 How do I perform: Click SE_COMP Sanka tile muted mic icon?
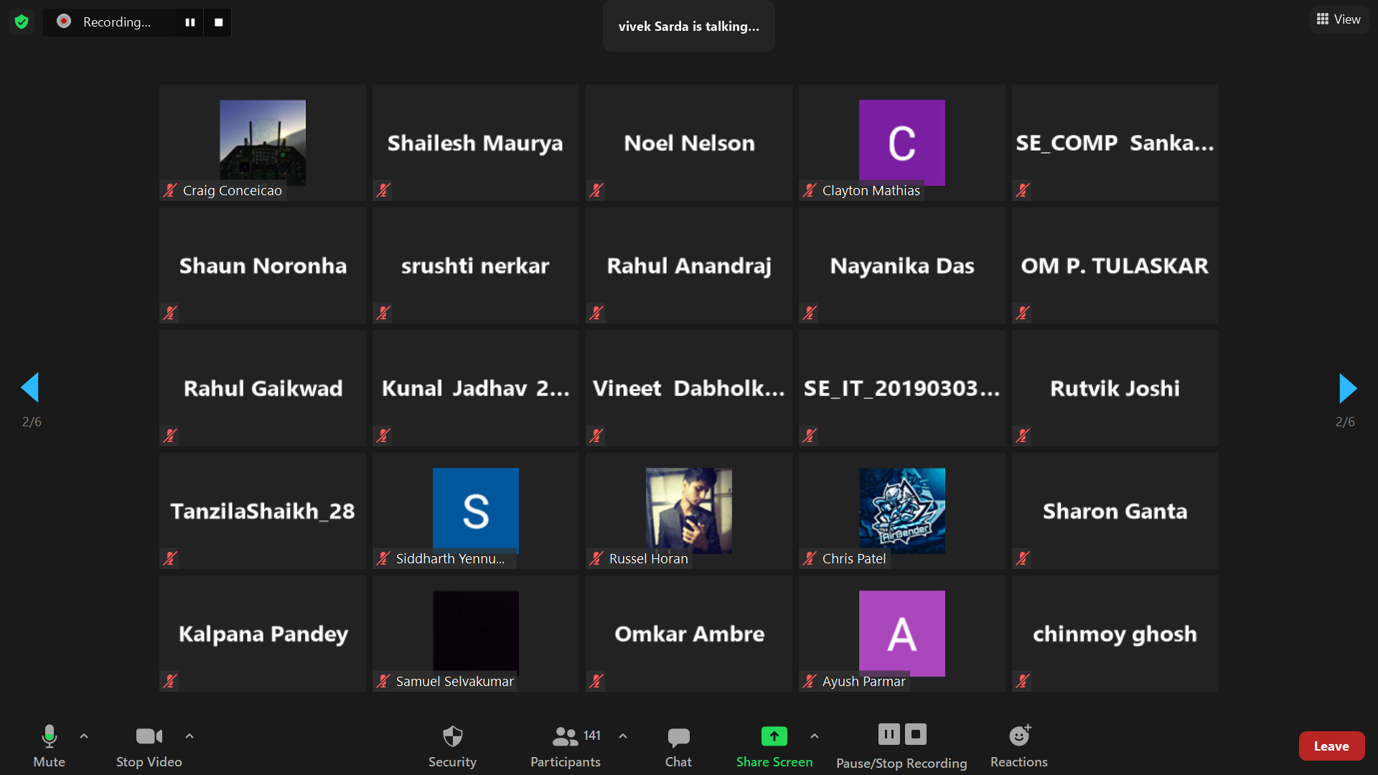pos(1023,190)
